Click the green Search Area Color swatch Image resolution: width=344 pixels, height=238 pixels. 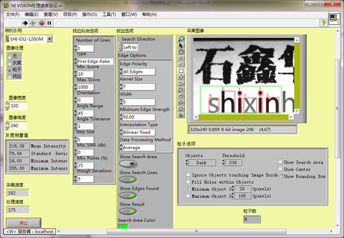(x=123, y=226)
